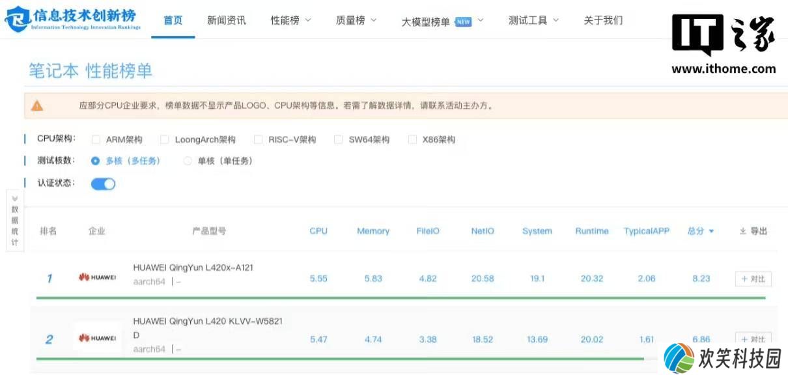The image size is (788, 375).
Task: Sort by the FileIO column header
Action: click(x=428, y=231)
